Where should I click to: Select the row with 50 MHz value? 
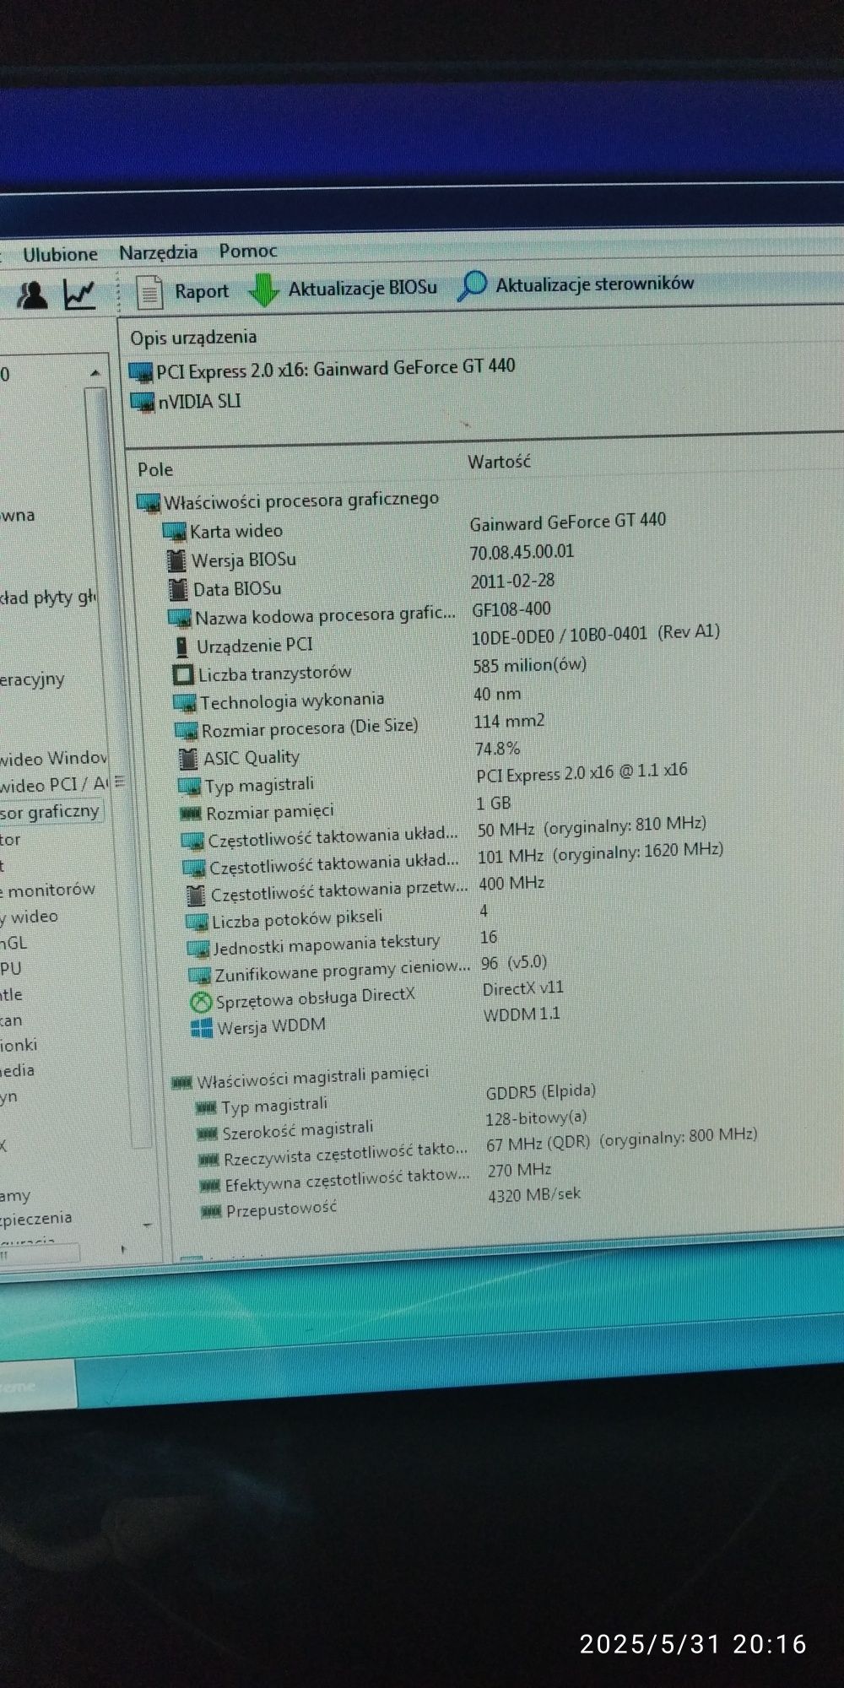tap(443, 832)
